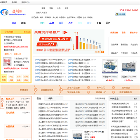Open 人才 in main navigation bar
The image size is (140, 140).
[x=70, y=23]
